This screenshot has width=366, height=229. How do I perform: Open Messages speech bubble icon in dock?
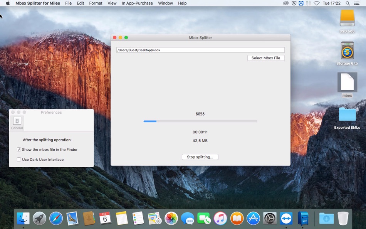tap(188, 218)
